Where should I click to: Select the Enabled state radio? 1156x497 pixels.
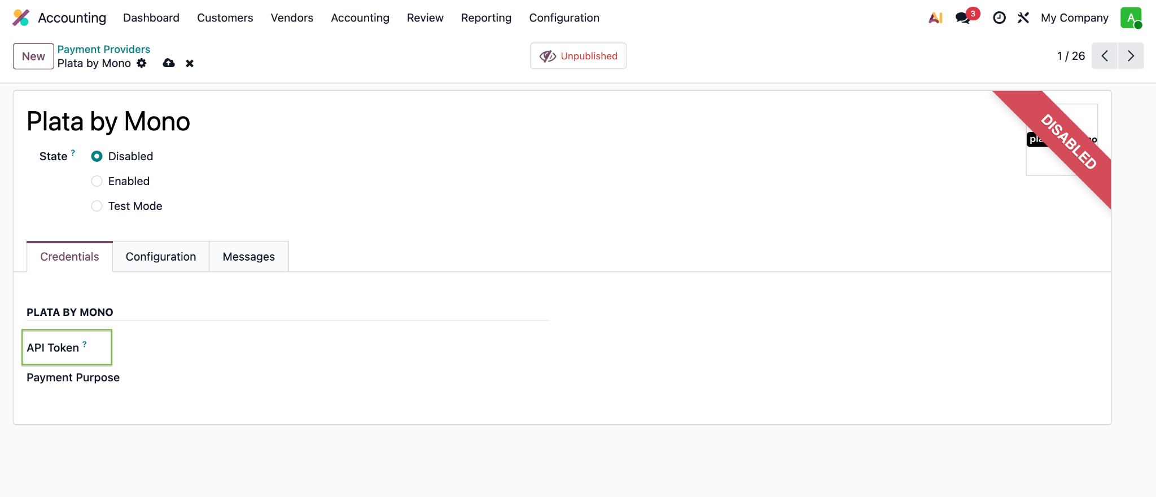(97, 181)
